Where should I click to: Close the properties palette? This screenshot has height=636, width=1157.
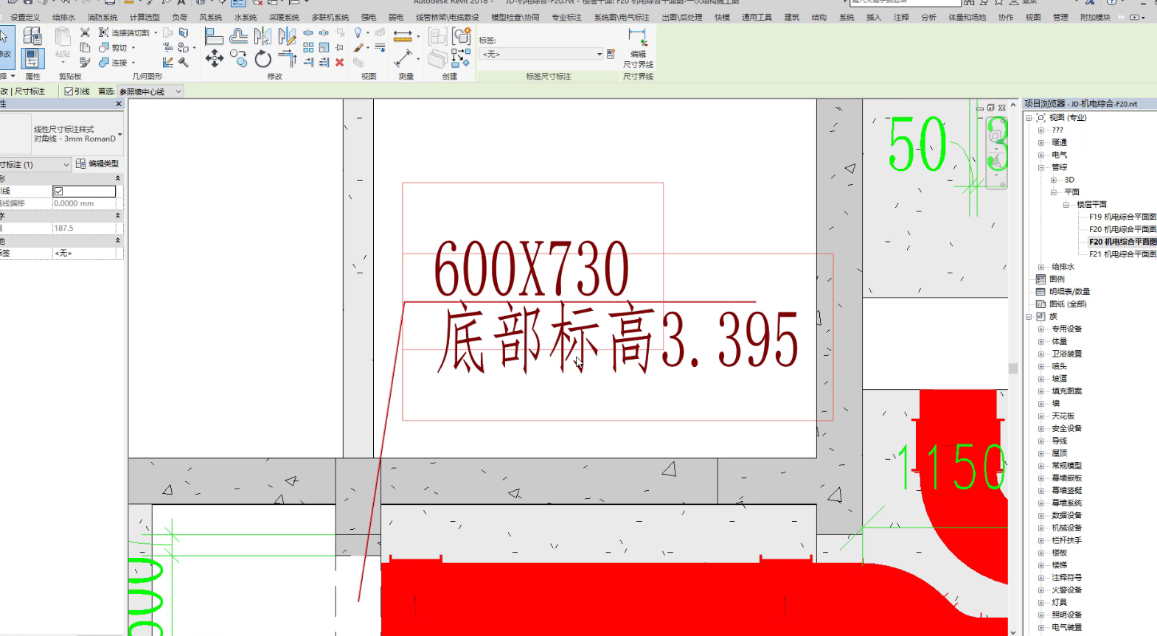[x=119, y=104]
